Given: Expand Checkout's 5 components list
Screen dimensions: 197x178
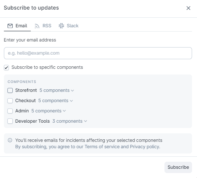Looking at the screenshot, I should coord(56,101).
